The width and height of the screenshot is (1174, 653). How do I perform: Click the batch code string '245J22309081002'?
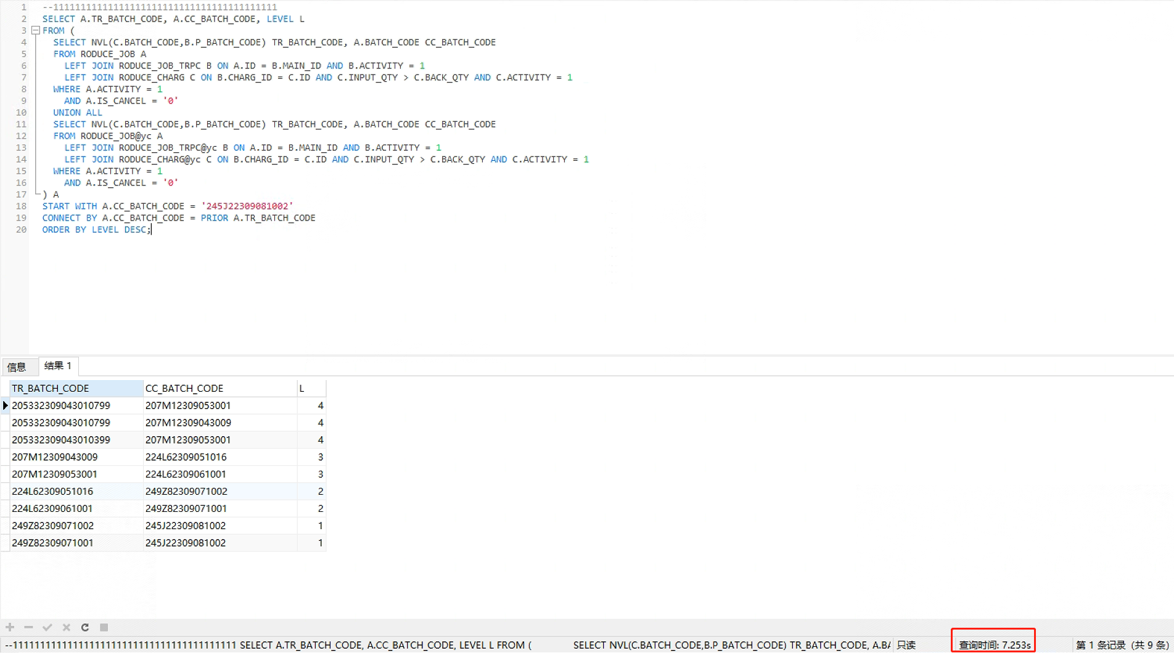click(247, 206)
